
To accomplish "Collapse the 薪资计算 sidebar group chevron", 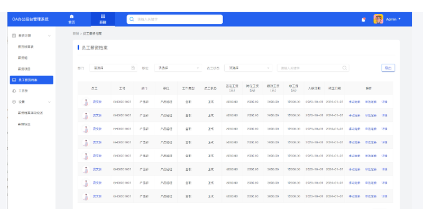I will pyautogui.click(x=49, y=35).
